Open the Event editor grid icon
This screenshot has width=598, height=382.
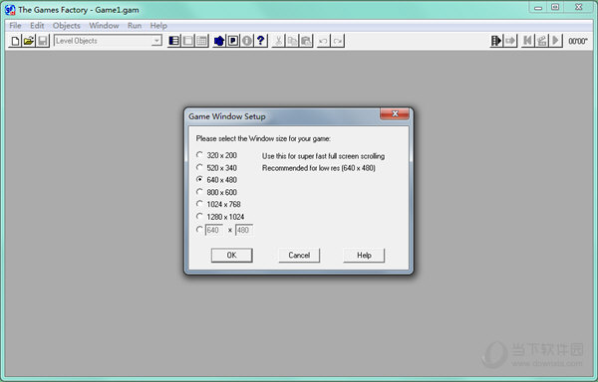[x=201, y=41]
